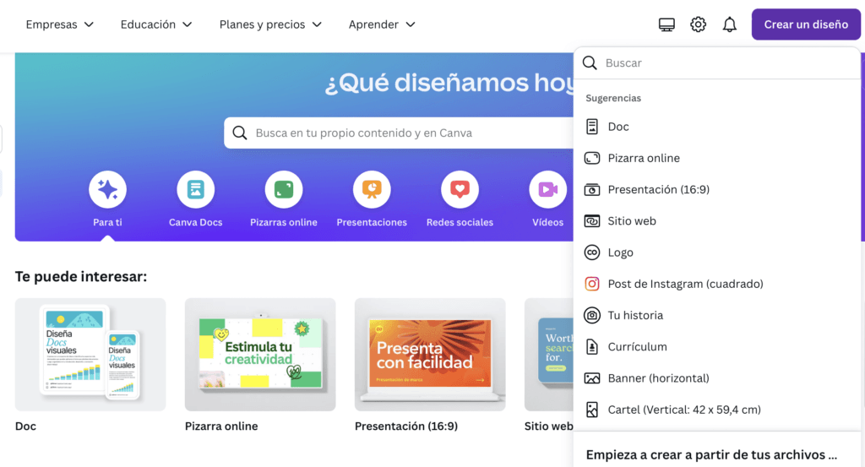Click Empieza a crear a partir de tus archivos
This screenshot has width=865, height=467.
711,455
